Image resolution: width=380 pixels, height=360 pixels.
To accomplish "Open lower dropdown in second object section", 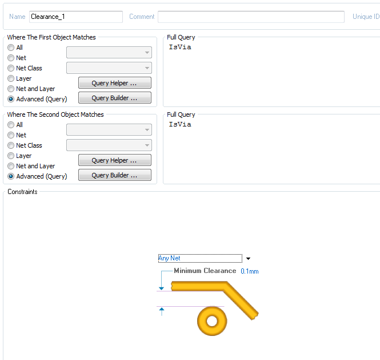I will tap(109, 145).
